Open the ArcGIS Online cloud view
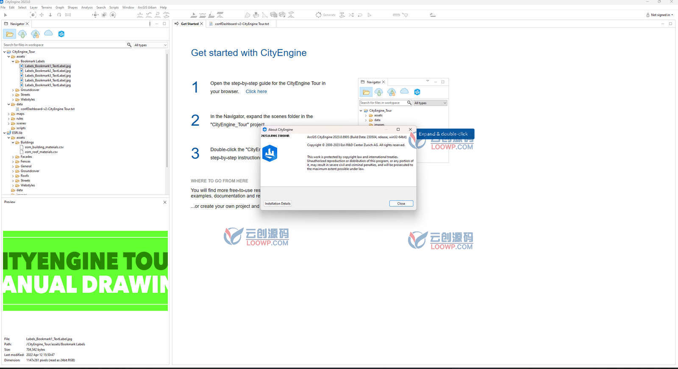Screen dimensions: 678x369 pyautogui.click(x=48, y=33)
